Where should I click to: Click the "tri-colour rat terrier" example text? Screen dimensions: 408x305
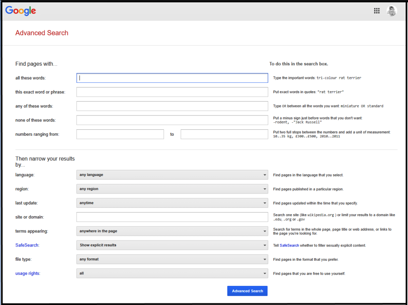point(339,78)
